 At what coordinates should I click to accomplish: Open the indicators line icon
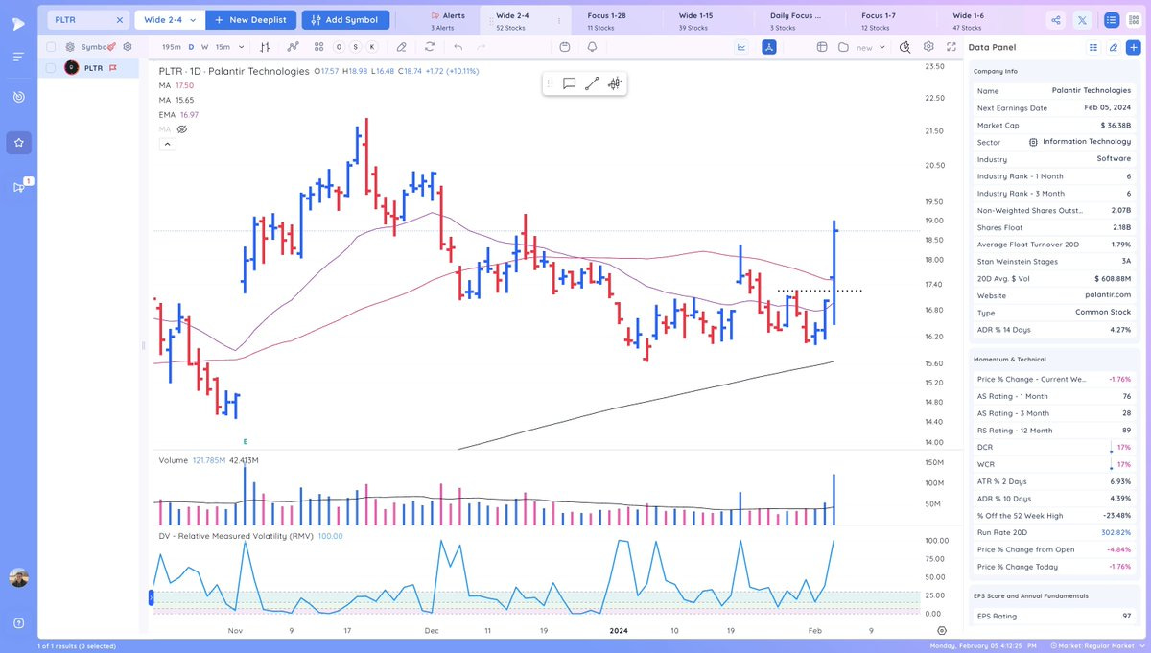click(292, 46)
